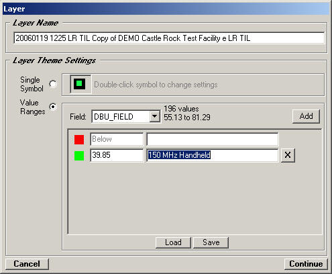Click the 150 MHz Handheld label field

click(x=213, y=155)
